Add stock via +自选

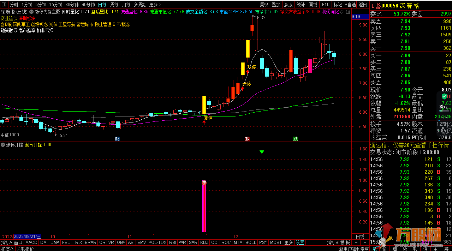pos(350,5)
